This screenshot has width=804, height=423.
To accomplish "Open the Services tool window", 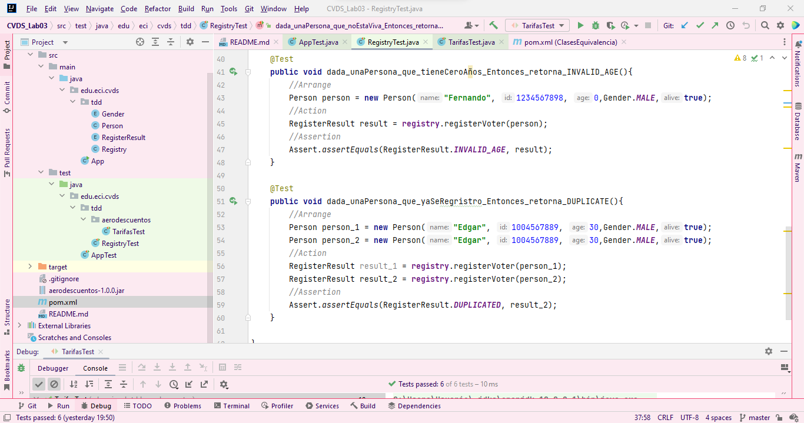I will coord(322,406).
